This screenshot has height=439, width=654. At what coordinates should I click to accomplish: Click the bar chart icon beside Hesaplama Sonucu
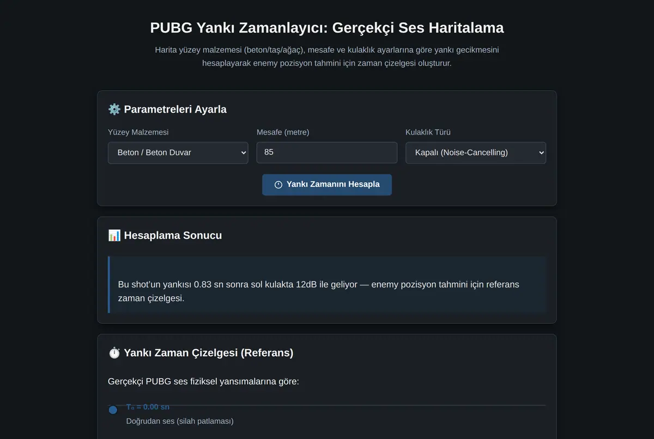coord(114,235)
